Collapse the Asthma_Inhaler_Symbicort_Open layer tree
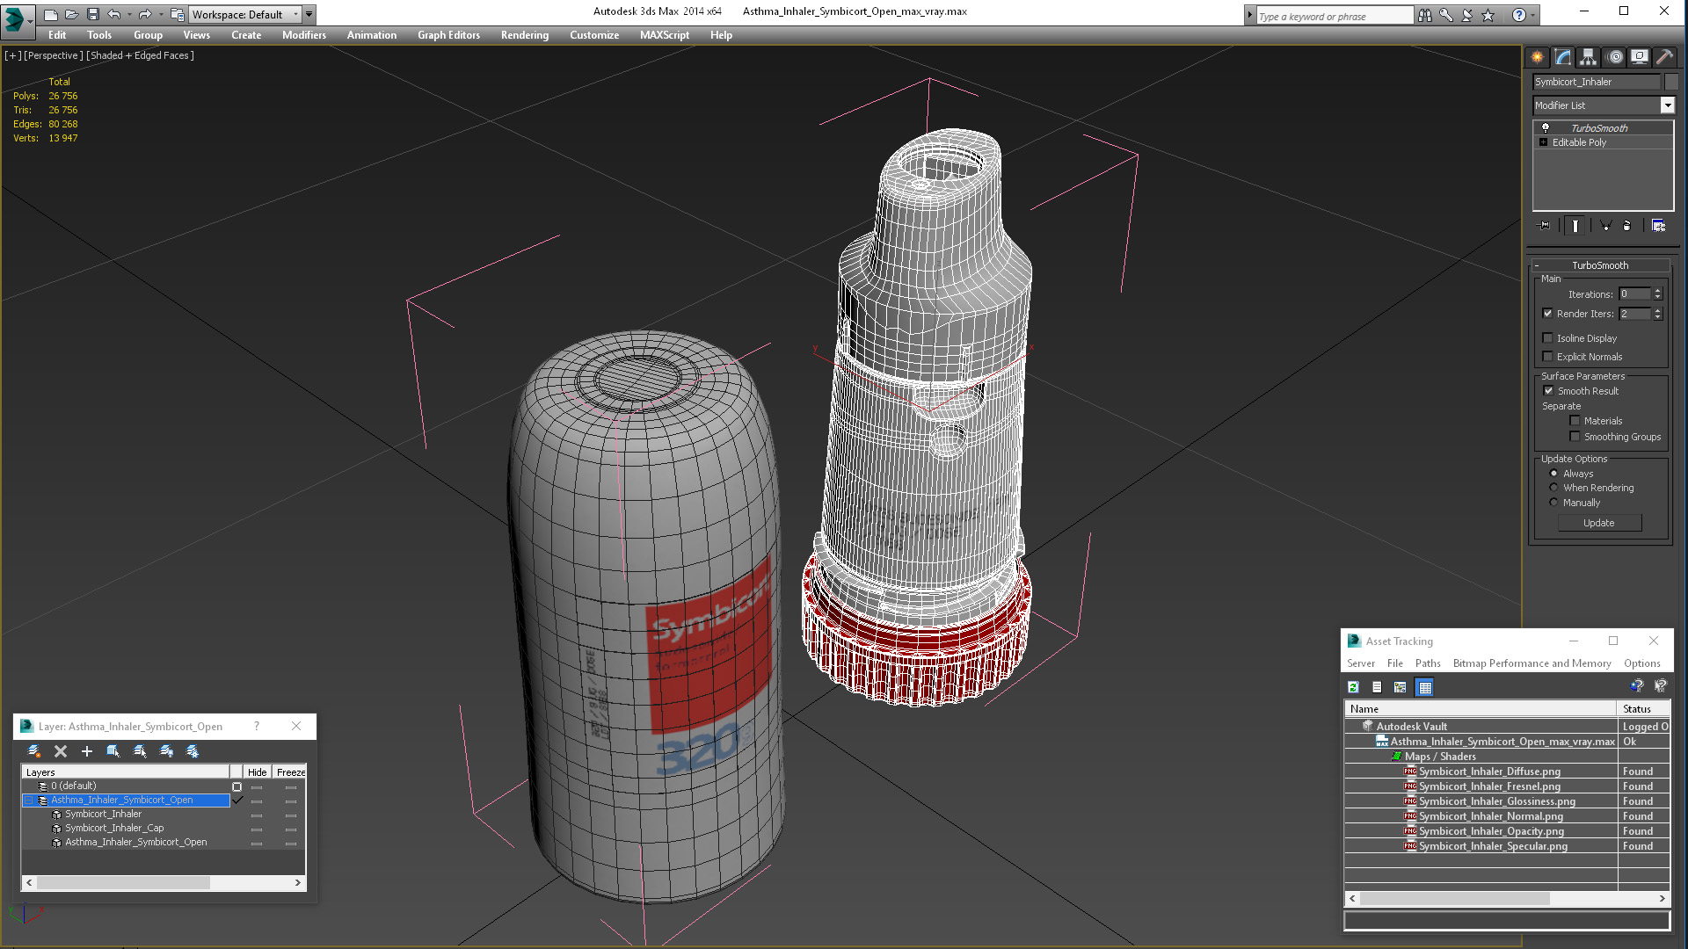This screenshot has height=949, width=1688. click(x=28, y=800)
